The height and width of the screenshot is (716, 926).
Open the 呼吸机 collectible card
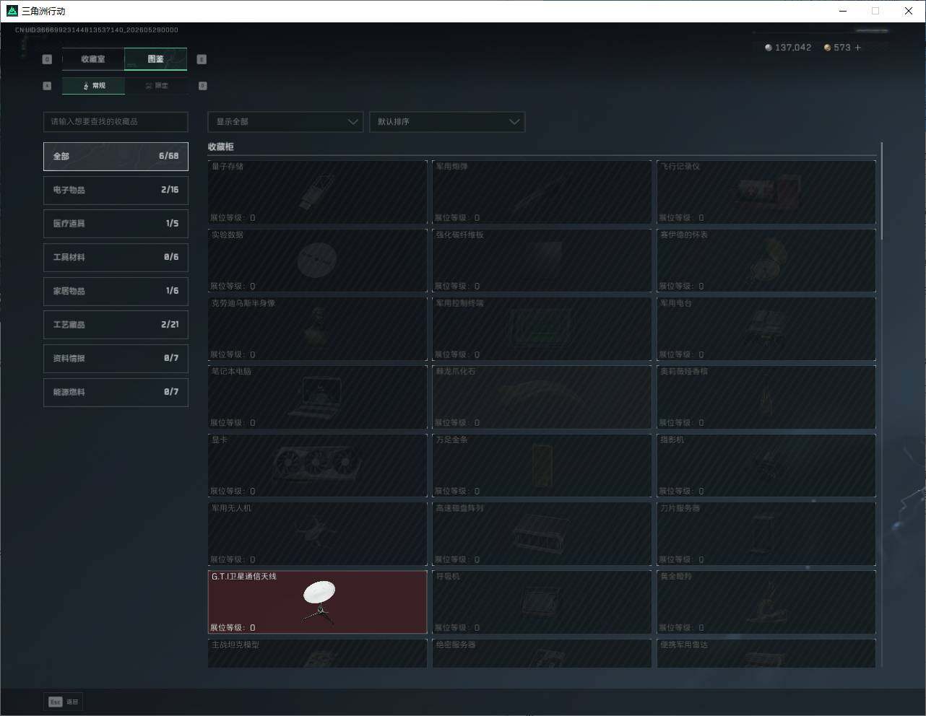(x=542, y=602)
